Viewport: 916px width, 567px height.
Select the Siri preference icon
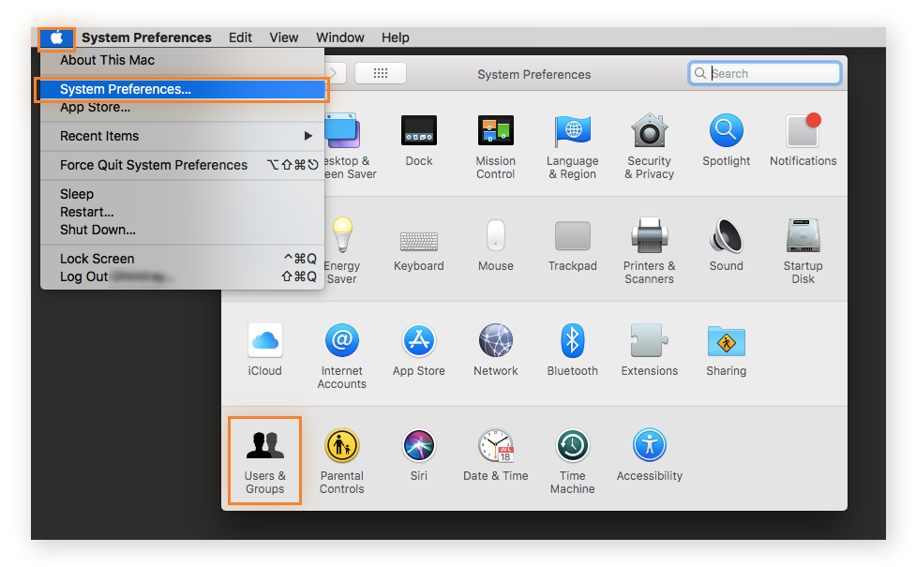418,455
